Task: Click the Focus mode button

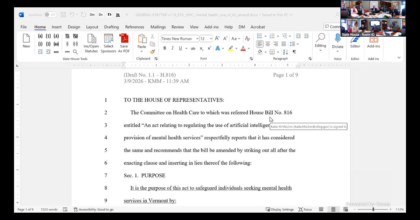Action: pos(305,210)
